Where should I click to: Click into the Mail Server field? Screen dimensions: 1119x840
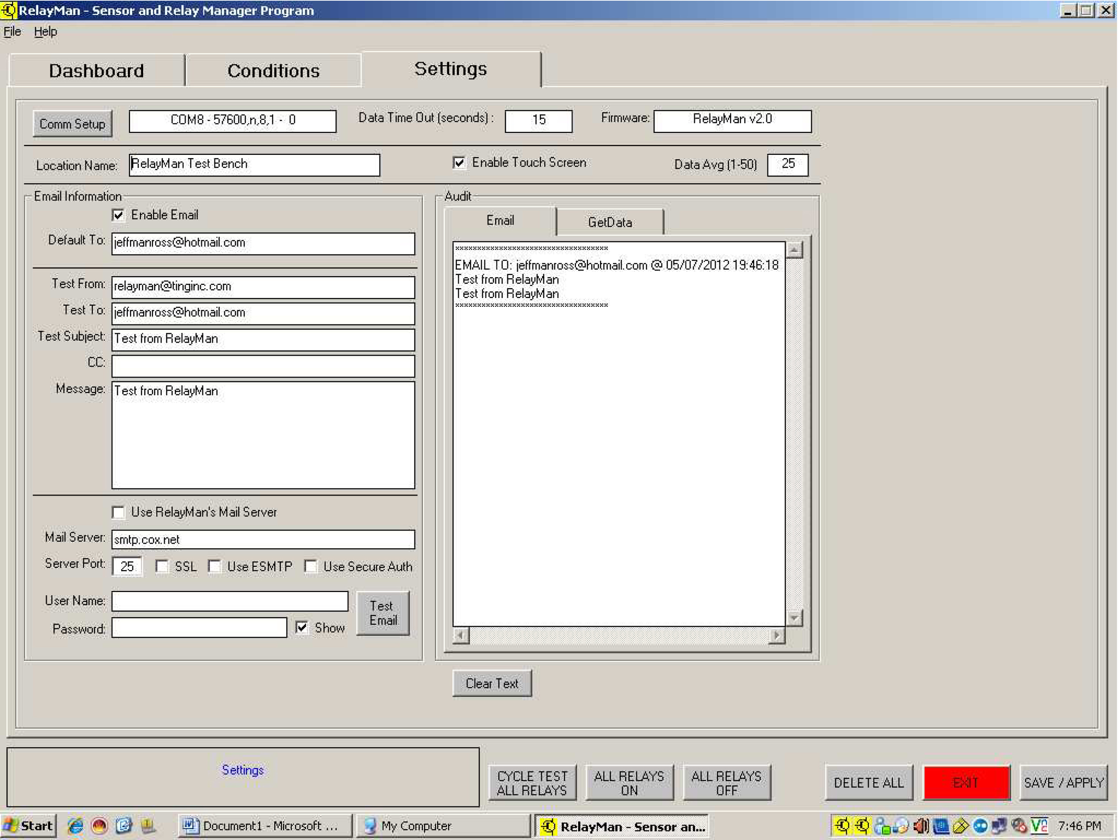click(x=263, y=540)
